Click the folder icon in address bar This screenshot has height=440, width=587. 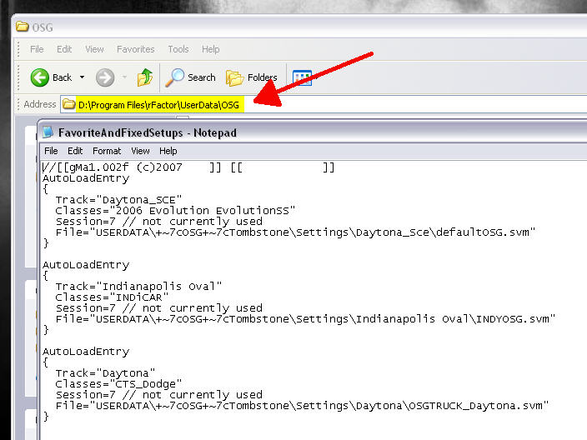pyautogui.click(x=68, y=104)
